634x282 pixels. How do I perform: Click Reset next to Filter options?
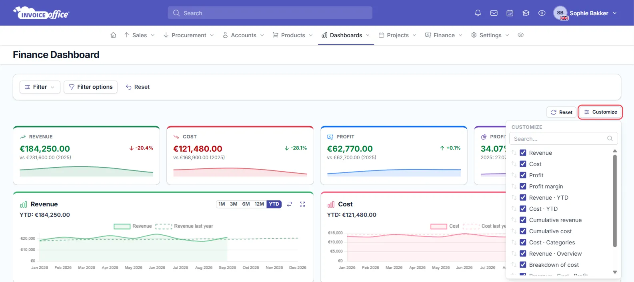pos(138,87)
